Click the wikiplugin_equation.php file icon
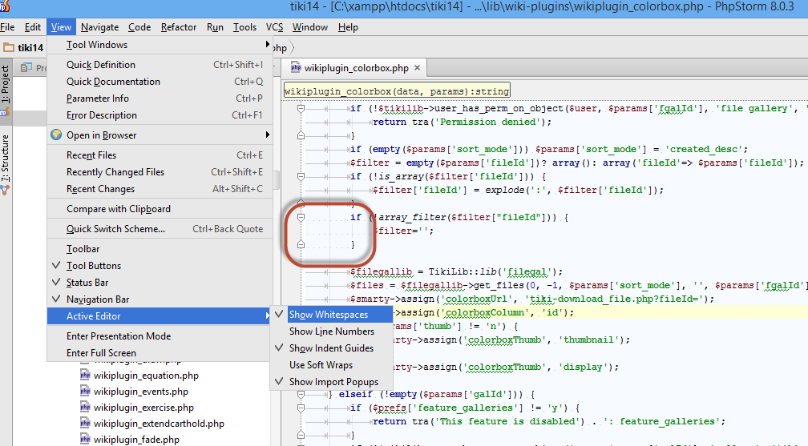This screenshot has height=446, width=808. tap(85, 376)
